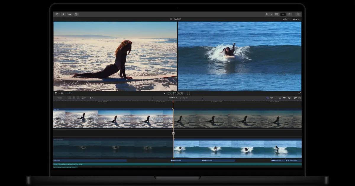Image resolution: width=355 pixels, height=186 pixels.
Task: Click ruler mark 02:01:12:00
Action: pyautogui.click(x=275, y=102)
